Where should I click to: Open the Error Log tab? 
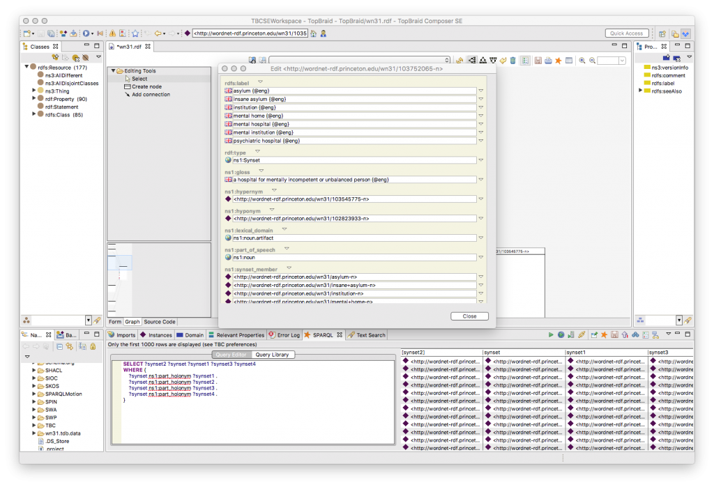click(284, 335)
